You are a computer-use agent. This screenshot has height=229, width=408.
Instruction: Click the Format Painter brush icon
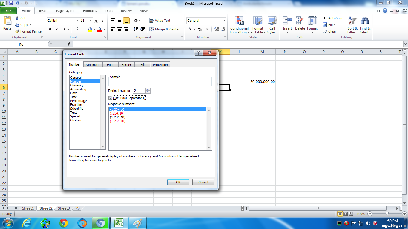coord(17,31)
